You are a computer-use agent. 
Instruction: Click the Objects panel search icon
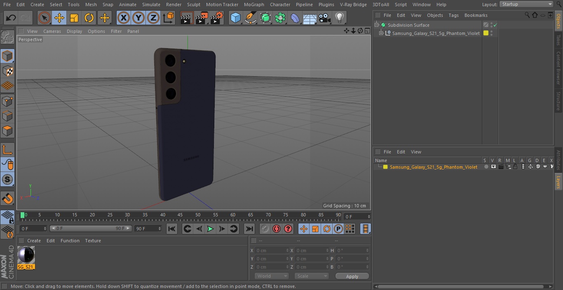(x=527, y=15)
